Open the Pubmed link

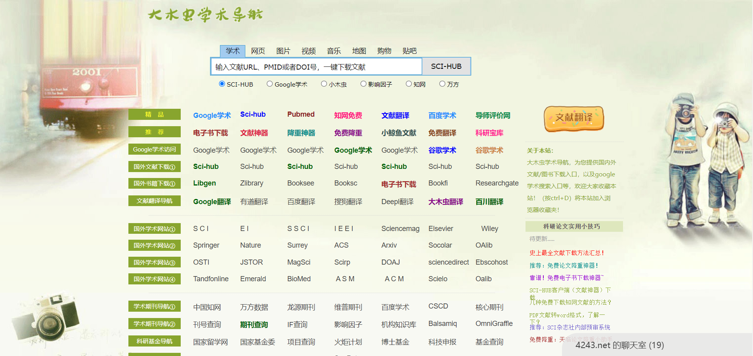(301, 114)
